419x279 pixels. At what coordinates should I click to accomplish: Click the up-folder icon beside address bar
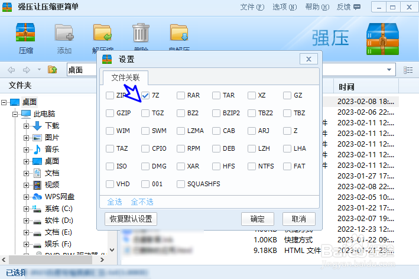coord(53,70)
